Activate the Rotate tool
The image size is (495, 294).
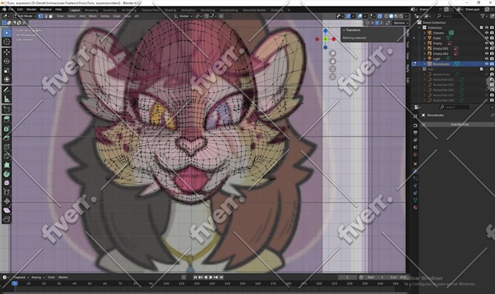click(x=7, y=61)
